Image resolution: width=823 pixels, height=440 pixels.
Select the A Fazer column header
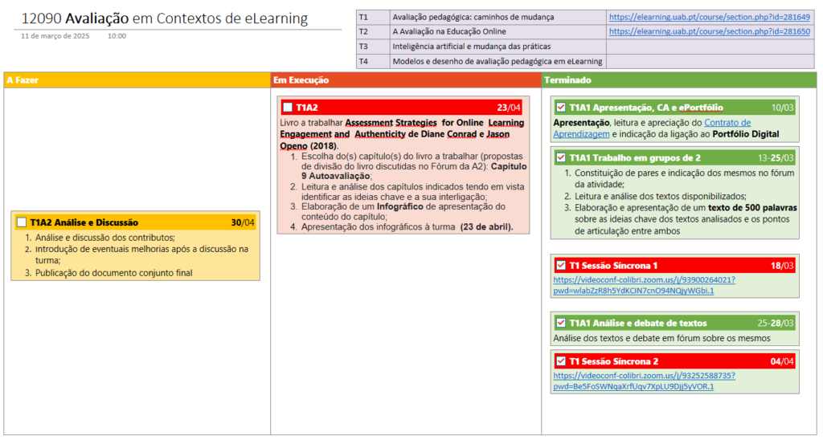[x=23, y=80]
